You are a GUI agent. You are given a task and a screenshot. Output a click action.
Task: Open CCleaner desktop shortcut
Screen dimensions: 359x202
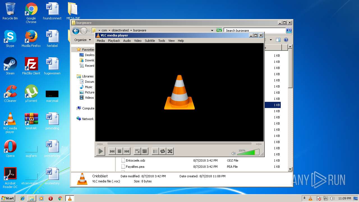(x=10, y=94)
